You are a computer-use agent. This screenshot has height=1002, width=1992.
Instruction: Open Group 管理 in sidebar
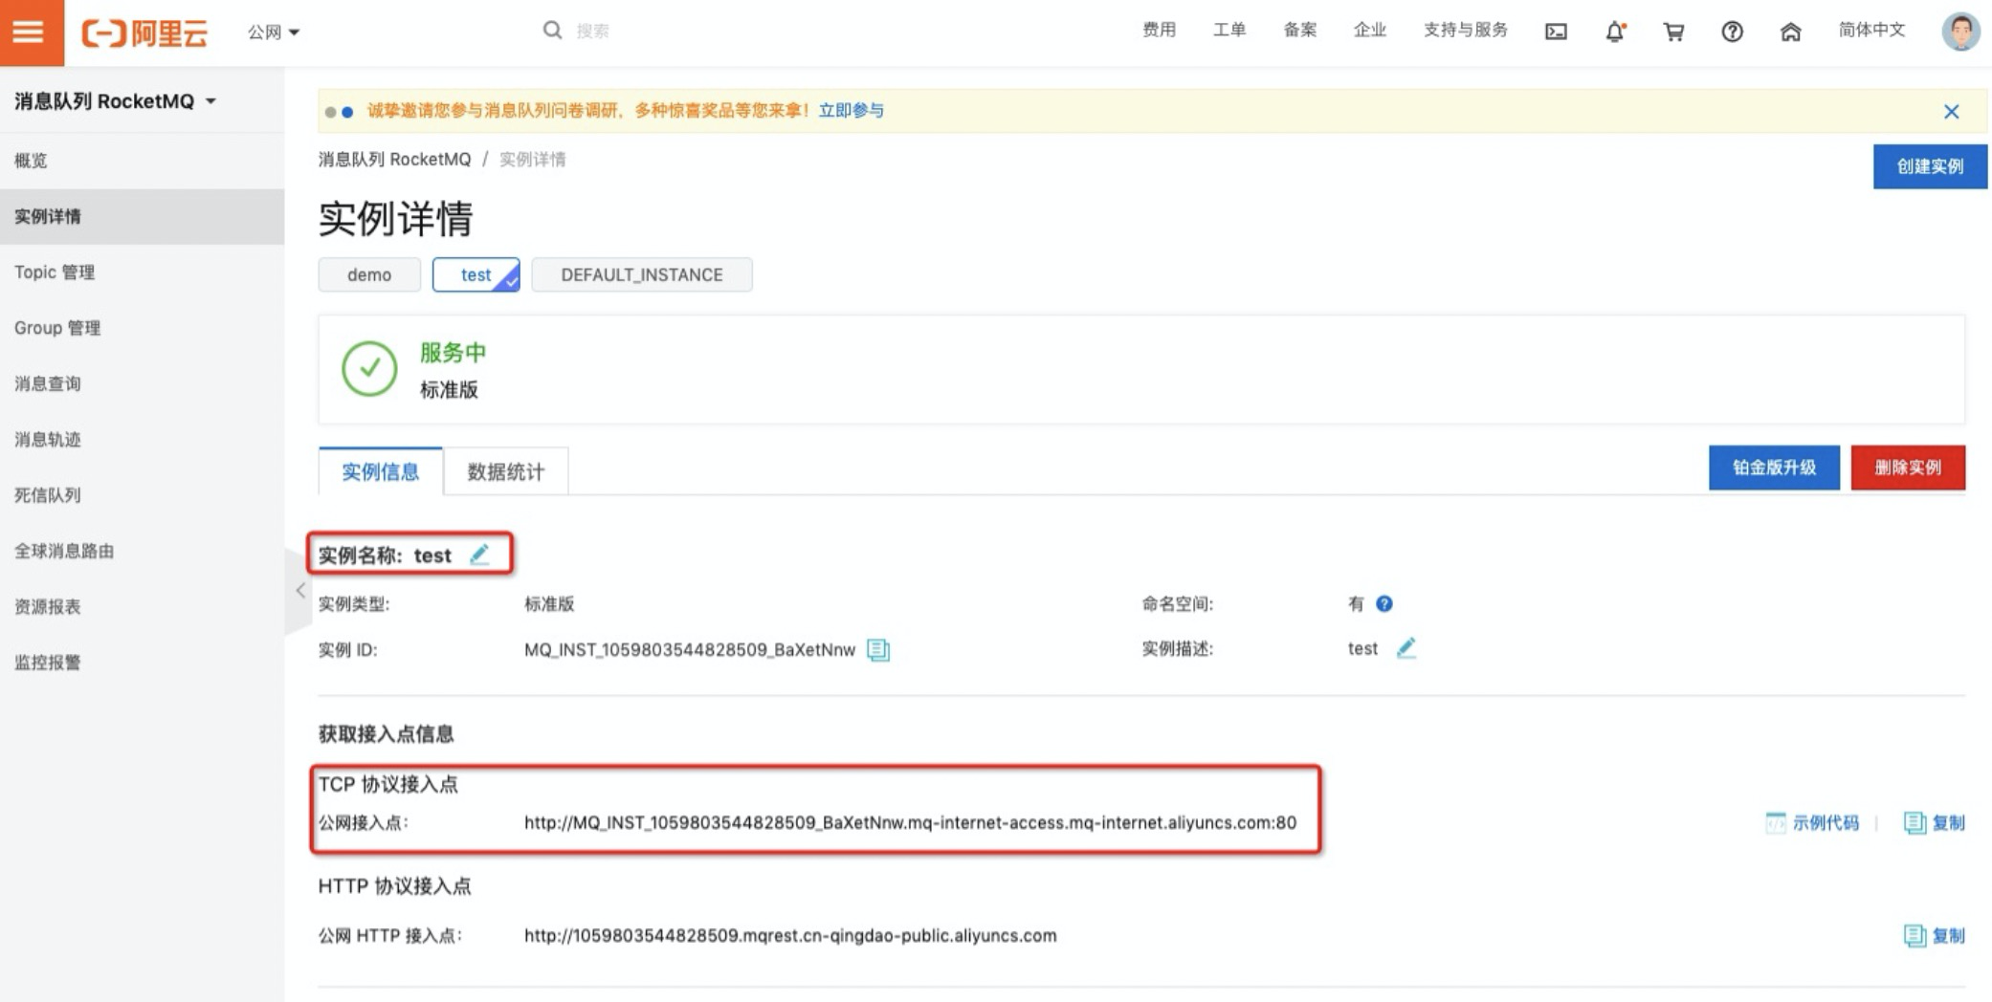(142, 328)
